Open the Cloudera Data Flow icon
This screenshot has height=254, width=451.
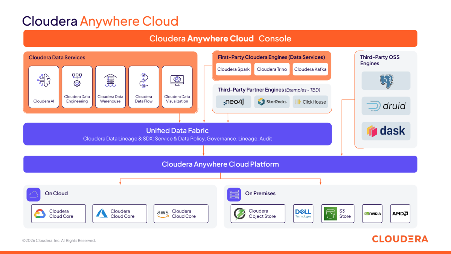coord(143,80)
